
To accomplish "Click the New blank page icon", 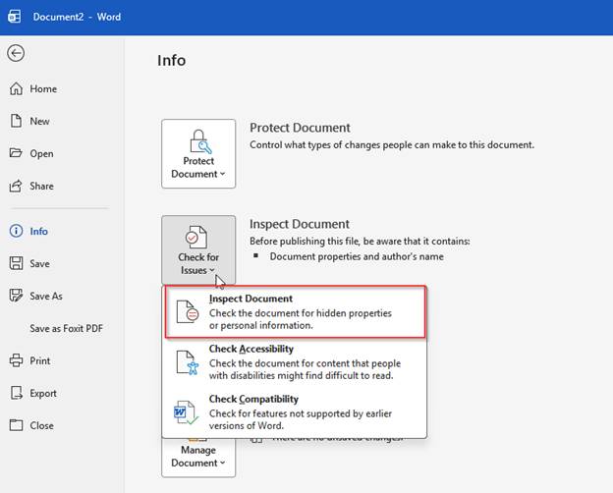I will coord(16,121).
